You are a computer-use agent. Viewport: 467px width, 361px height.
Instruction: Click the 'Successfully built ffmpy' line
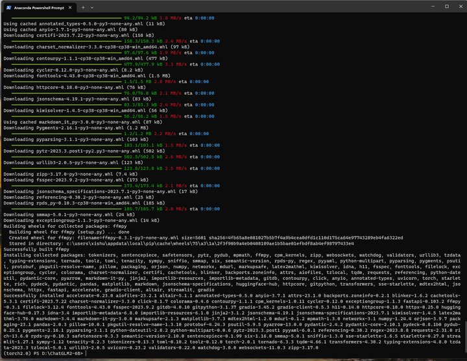pyautogui.click(x=36, y=249)
